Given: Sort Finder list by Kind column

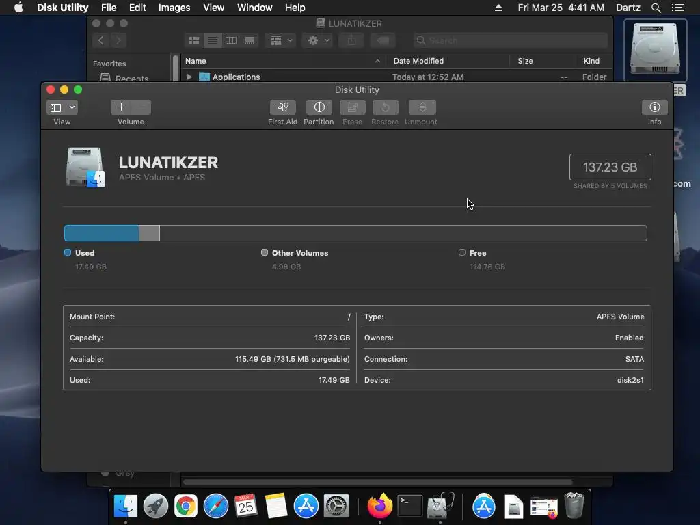Looking at the screenshot, I should tap(593, 61).
